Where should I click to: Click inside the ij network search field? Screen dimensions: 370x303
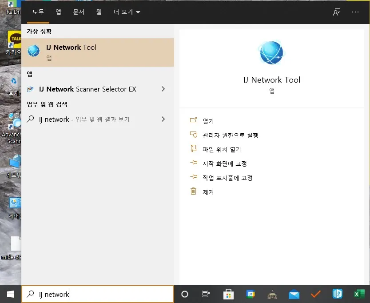(x=98, y=294)
